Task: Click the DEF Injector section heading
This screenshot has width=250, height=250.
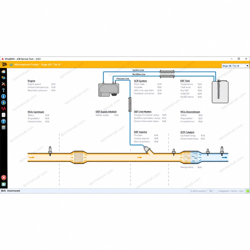Action: (x=140, y=132)
